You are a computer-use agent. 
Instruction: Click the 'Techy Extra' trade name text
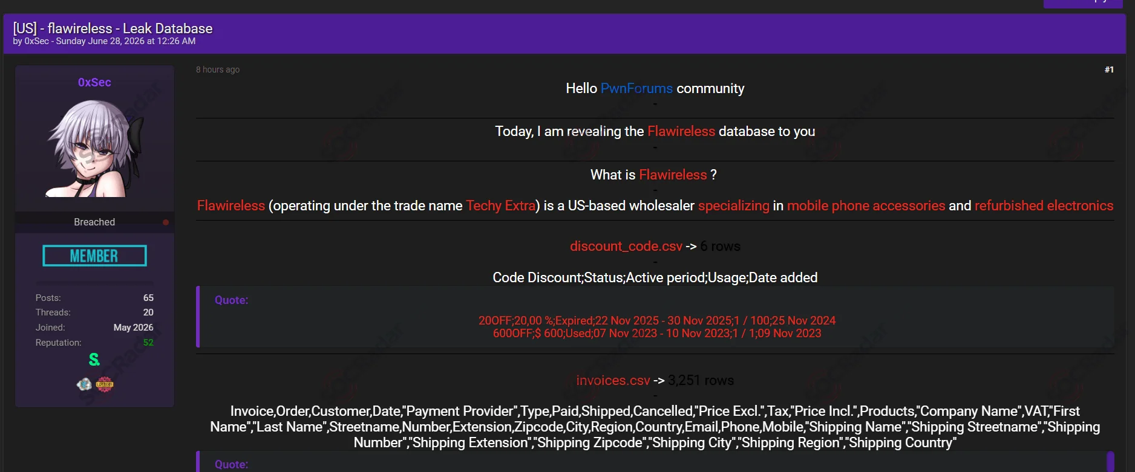tap(501, 205)
